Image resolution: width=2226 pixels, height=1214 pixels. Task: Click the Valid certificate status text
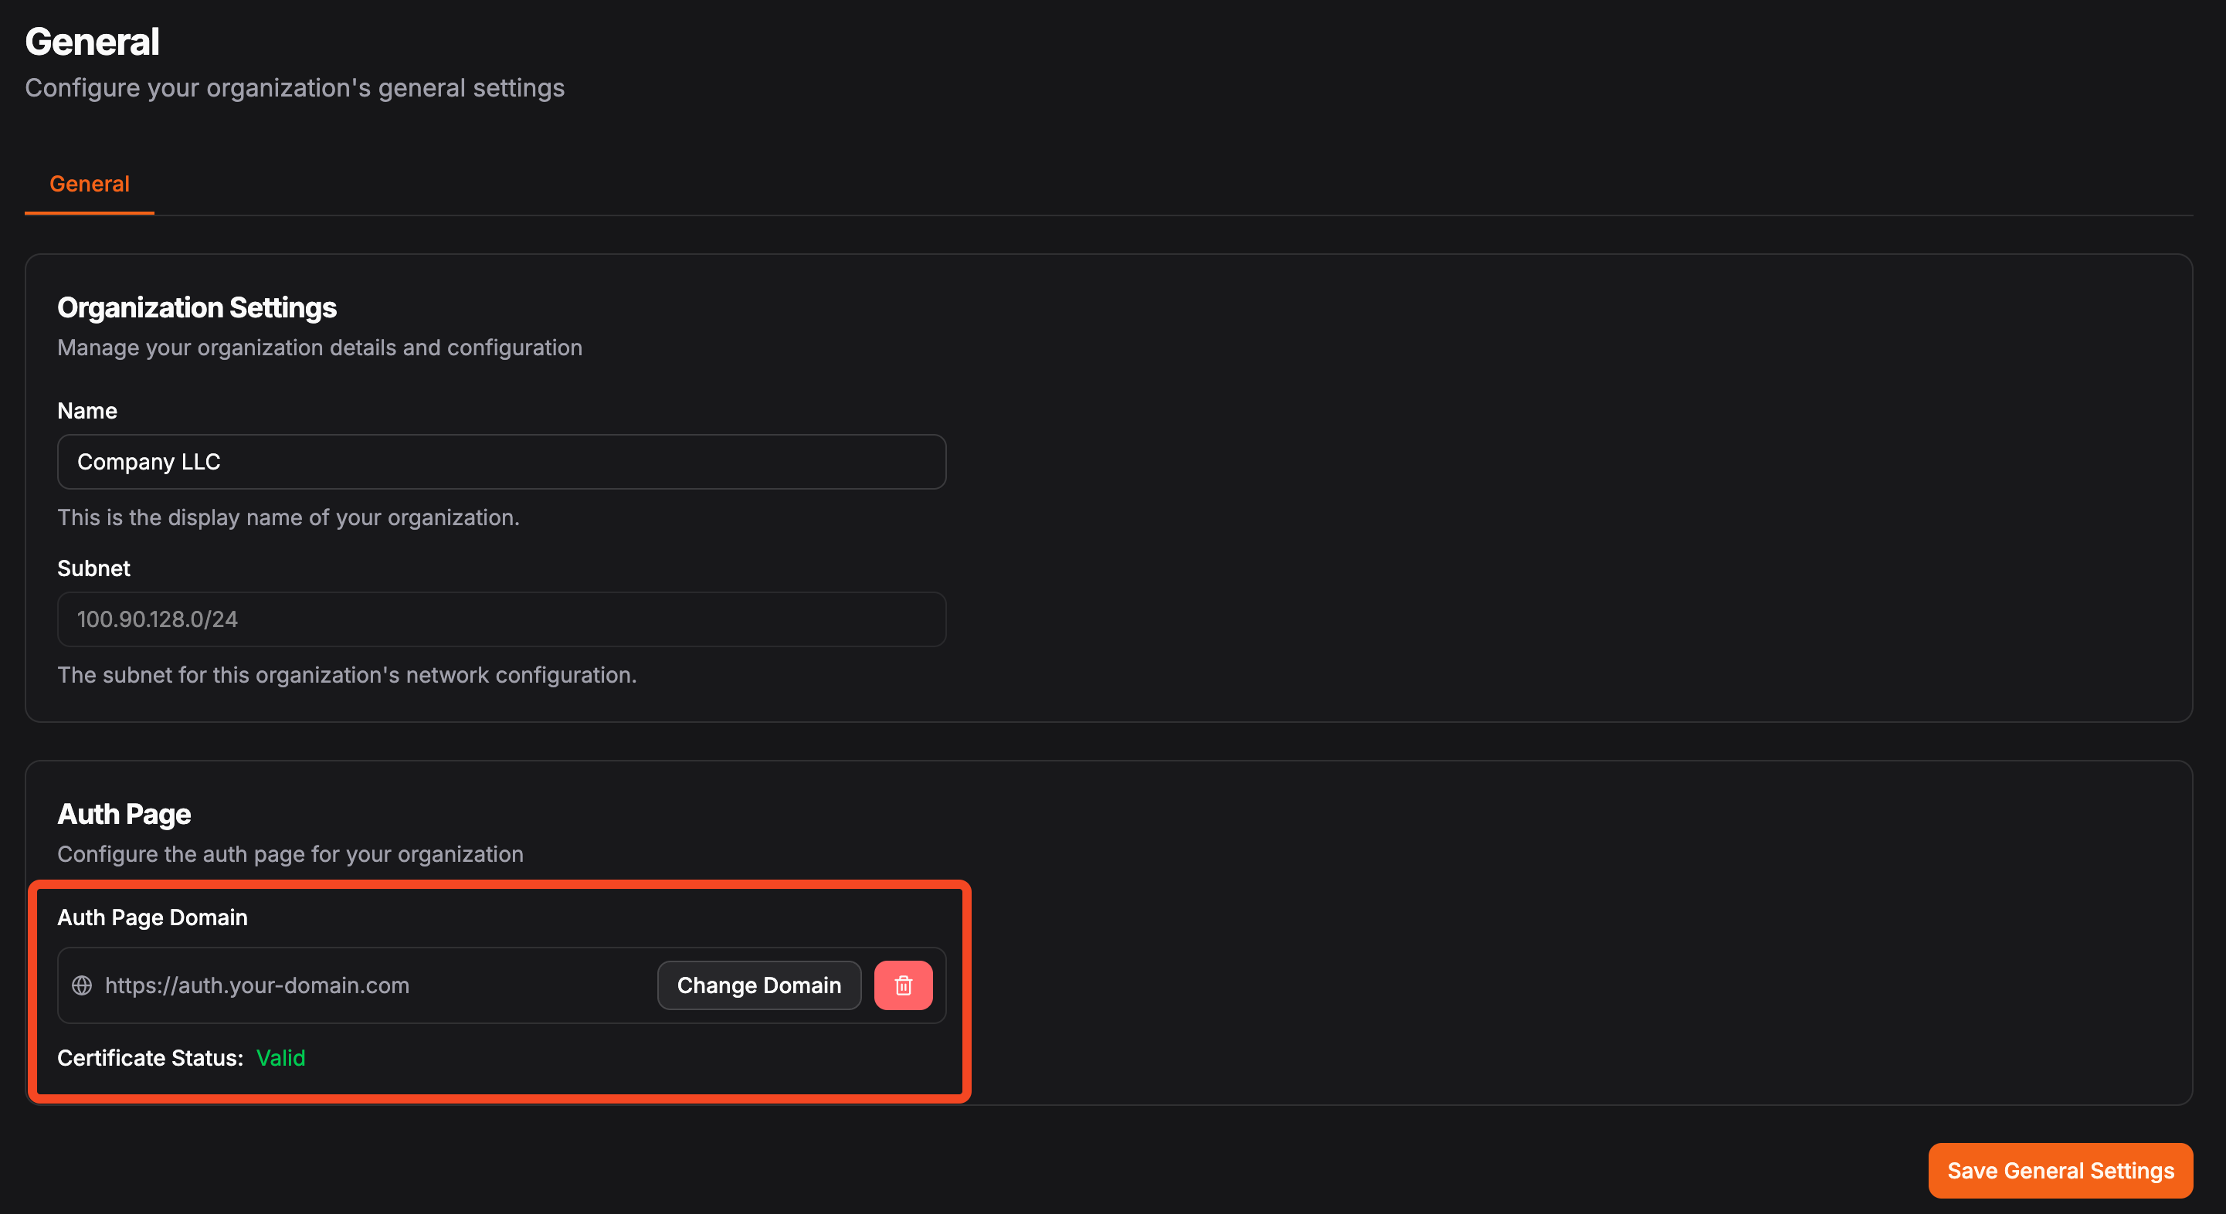point(281,1057)
